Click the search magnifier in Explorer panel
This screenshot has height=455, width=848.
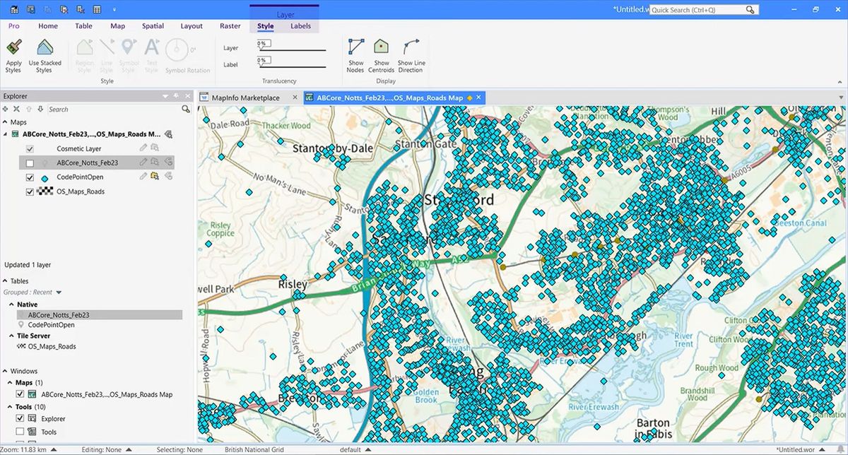tap(185, 110)
